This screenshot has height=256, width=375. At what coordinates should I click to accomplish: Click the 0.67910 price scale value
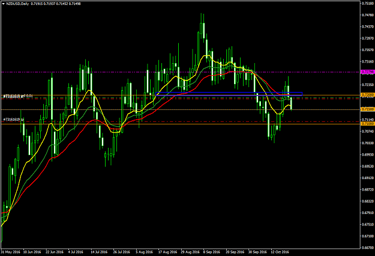tap(368, 213)
